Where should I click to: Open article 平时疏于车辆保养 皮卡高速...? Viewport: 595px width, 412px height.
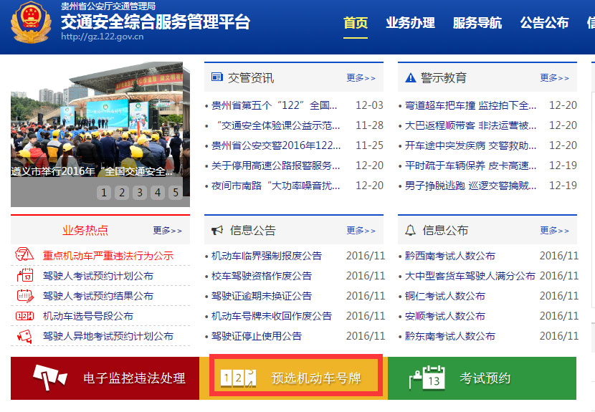coord(470,166)
